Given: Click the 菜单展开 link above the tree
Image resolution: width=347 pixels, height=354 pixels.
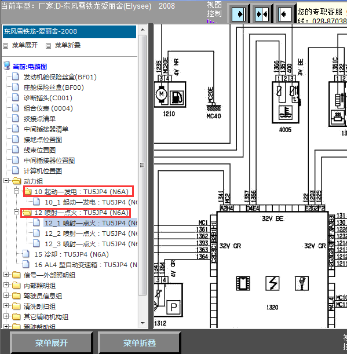Looking at the screenshot, I should click(25, 45).
